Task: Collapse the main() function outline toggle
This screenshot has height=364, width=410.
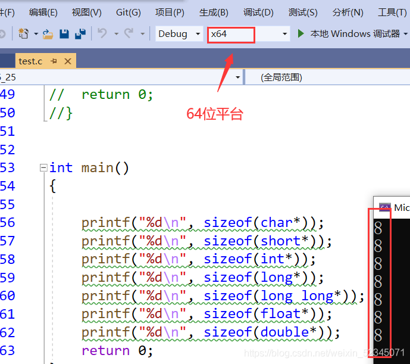Action: (x=43, y=167)
